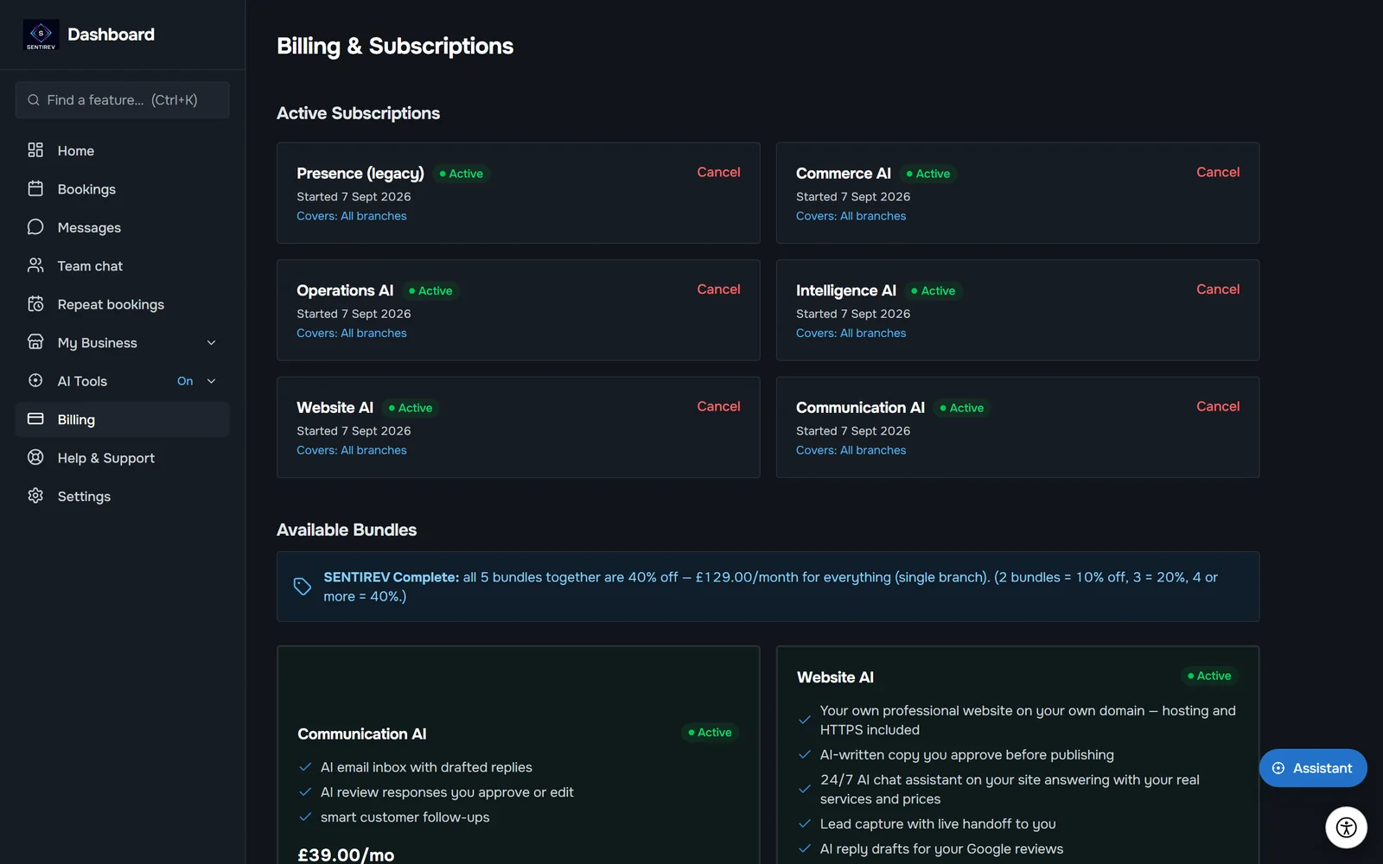Open Settings label in sidebar
This screenshot has height=864, width=1383.
84,497
